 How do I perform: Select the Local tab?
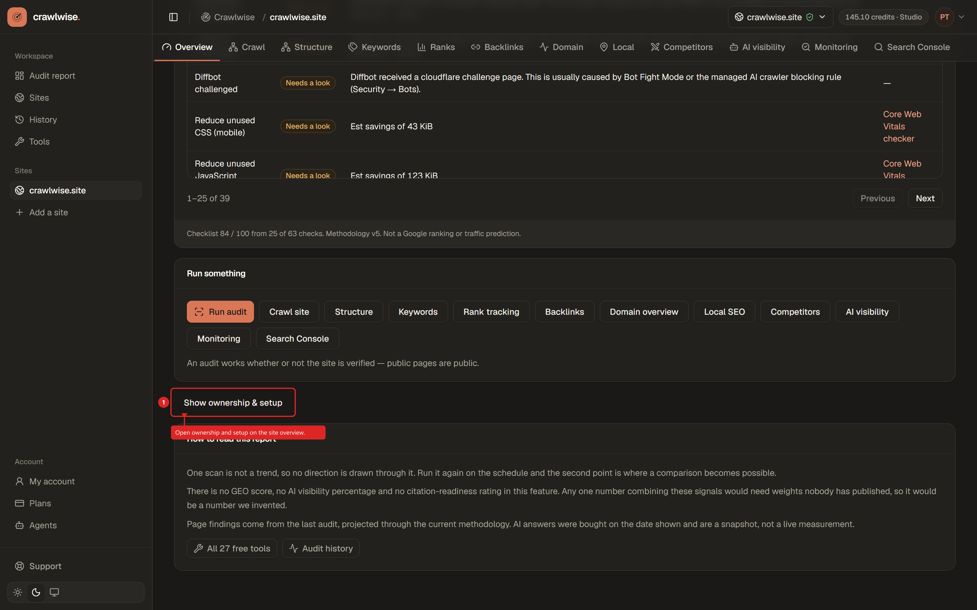(617, 47)
